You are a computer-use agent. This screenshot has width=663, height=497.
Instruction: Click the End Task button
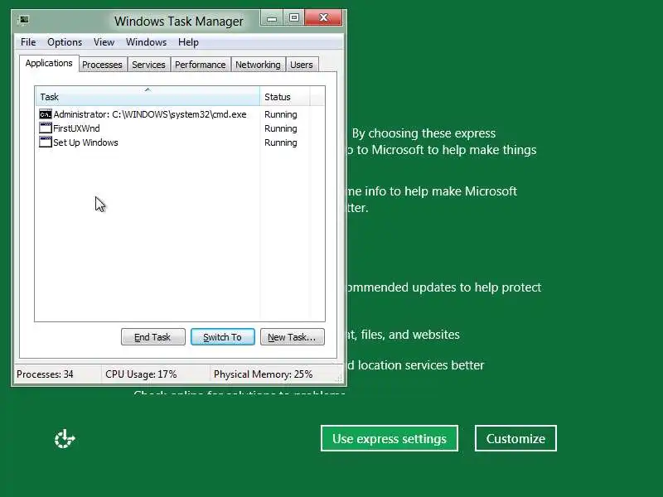click(x=153, y=337)
